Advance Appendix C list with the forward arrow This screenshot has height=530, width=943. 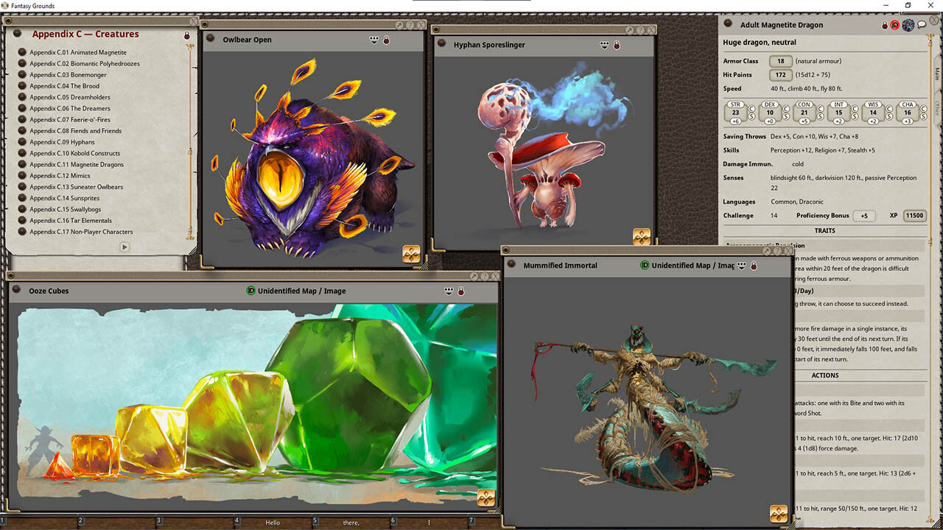(x=125, y=247)
